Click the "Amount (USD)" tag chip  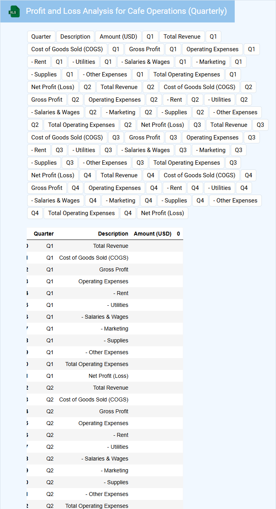pos(118,37)
